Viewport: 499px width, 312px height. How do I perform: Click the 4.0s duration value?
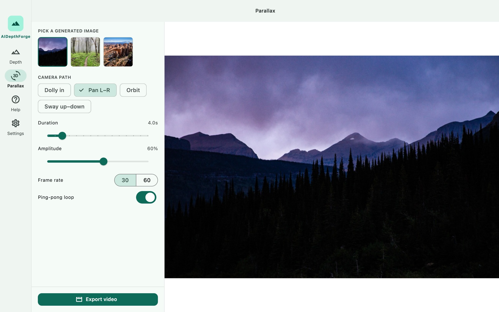[x=153, y=123]
